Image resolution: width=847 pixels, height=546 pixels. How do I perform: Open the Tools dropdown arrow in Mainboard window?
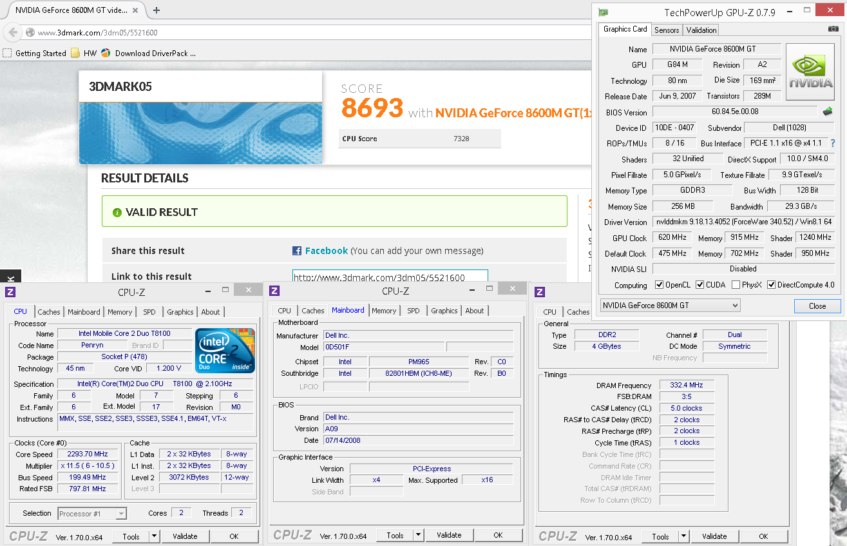point(419,535)
